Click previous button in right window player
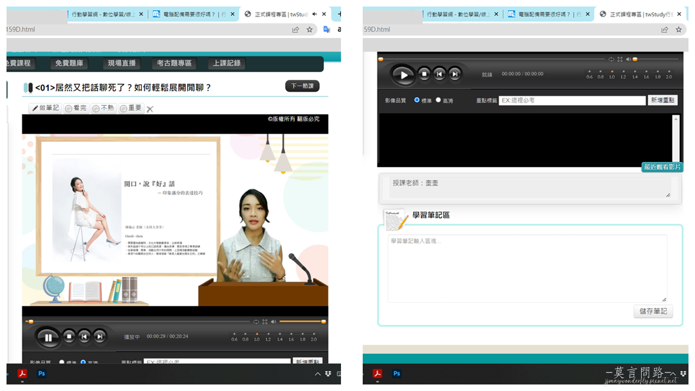 (440, 74)
